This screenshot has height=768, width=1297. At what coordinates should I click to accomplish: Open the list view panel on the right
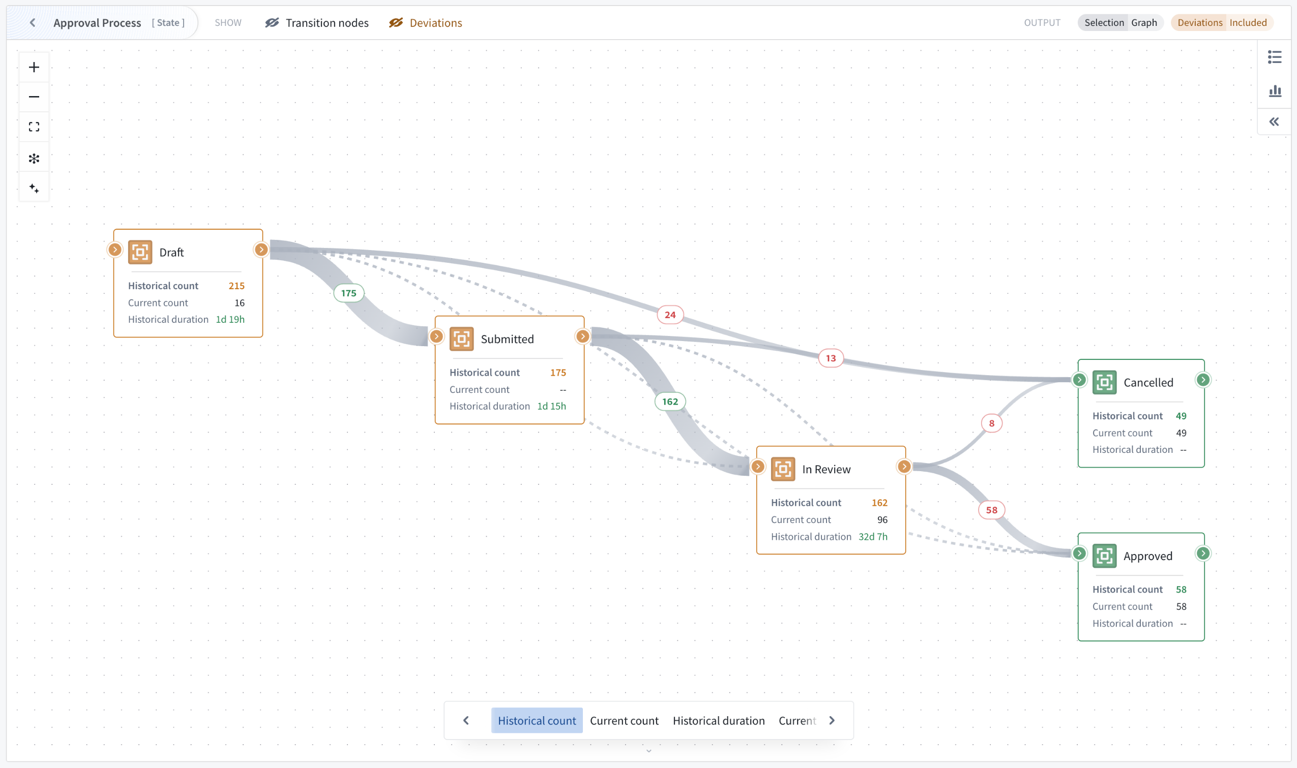(x=1275, y=57)
